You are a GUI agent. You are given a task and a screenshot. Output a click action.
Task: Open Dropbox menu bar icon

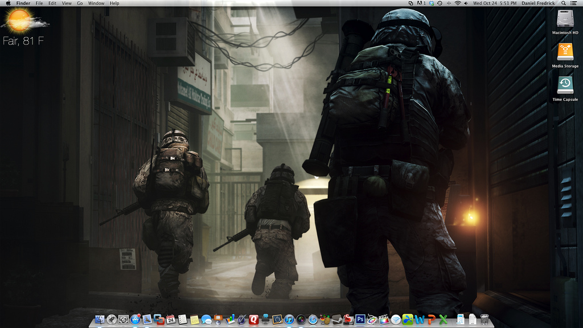pos(432,3)
